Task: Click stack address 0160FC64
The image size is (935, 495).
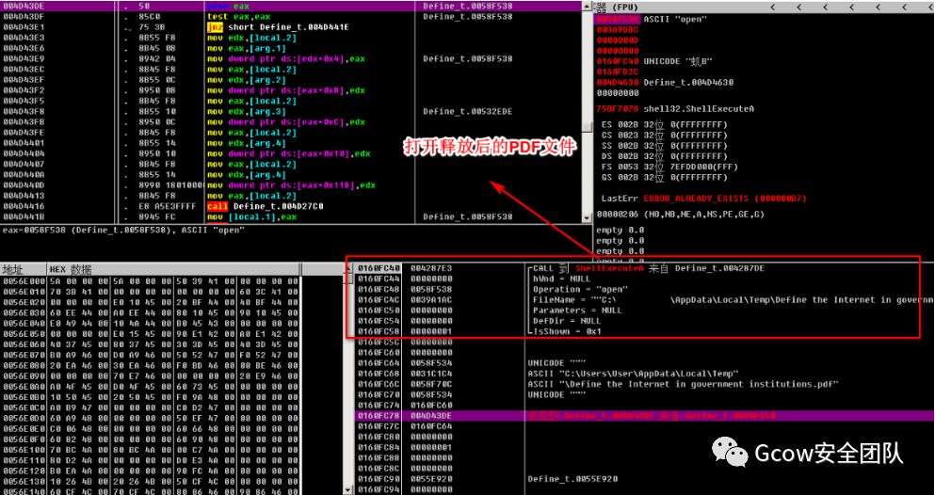Action: 379,362
